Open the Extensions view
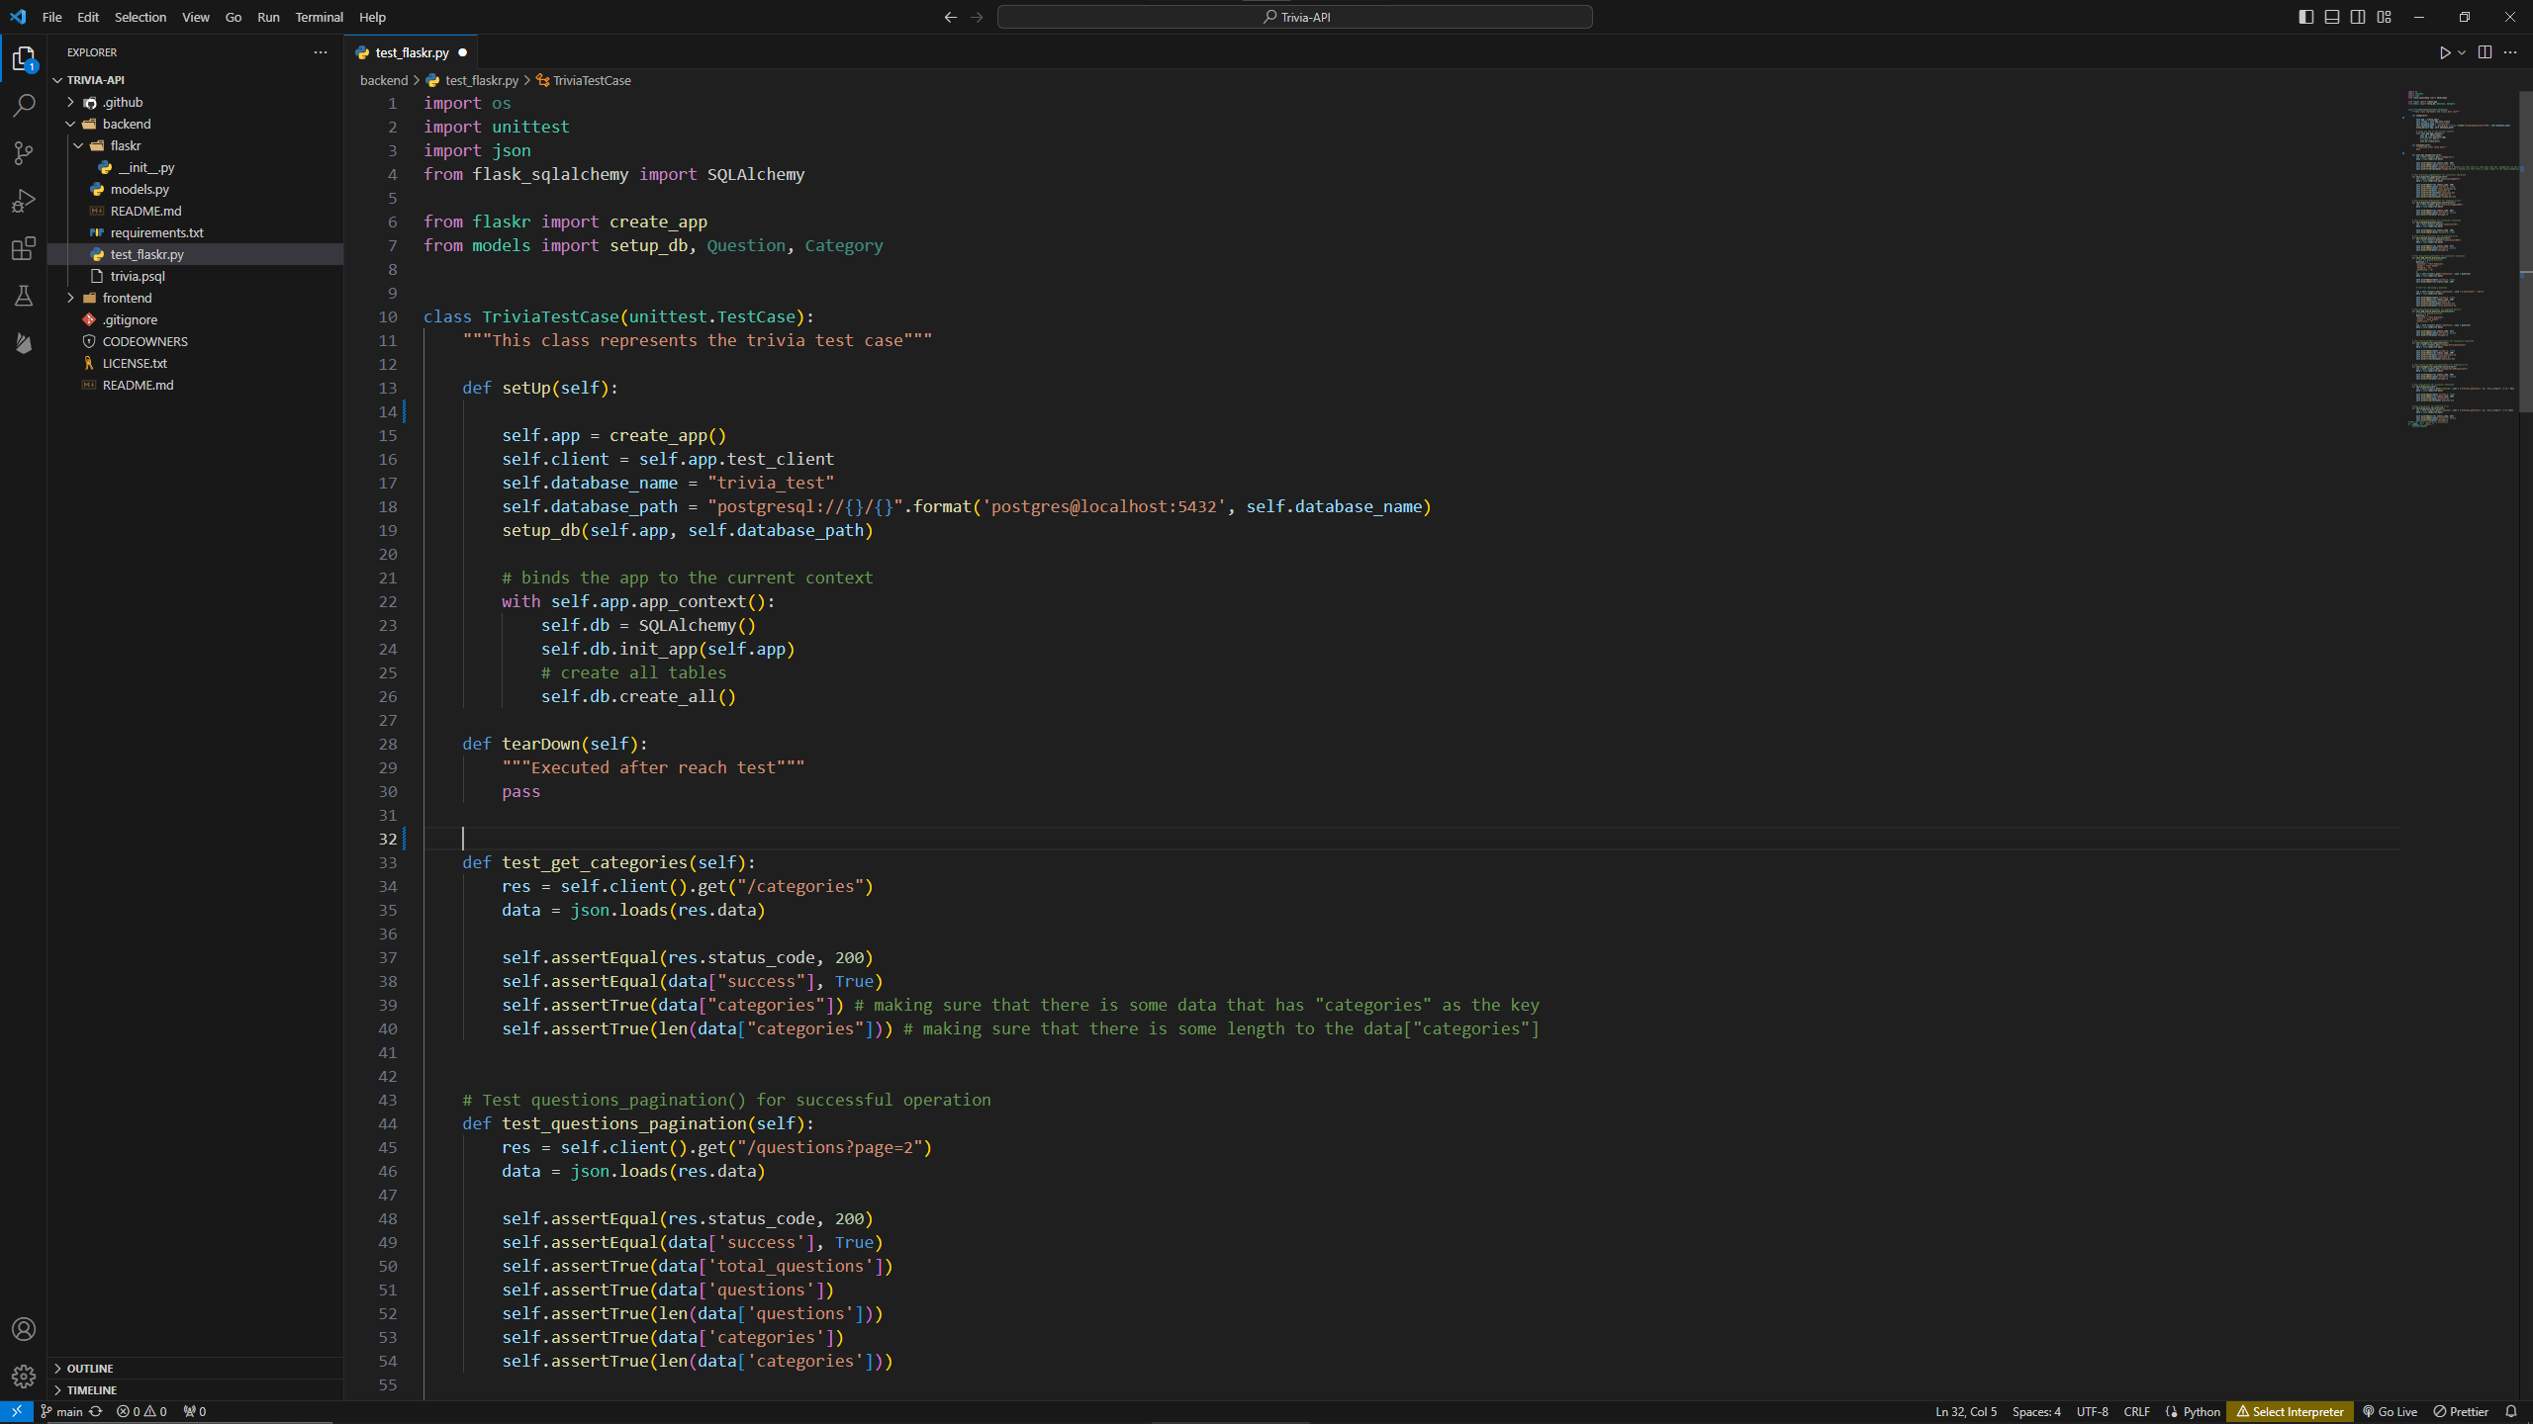The width and height of the screenshot is (2533, 1424). tap(24, 248)
